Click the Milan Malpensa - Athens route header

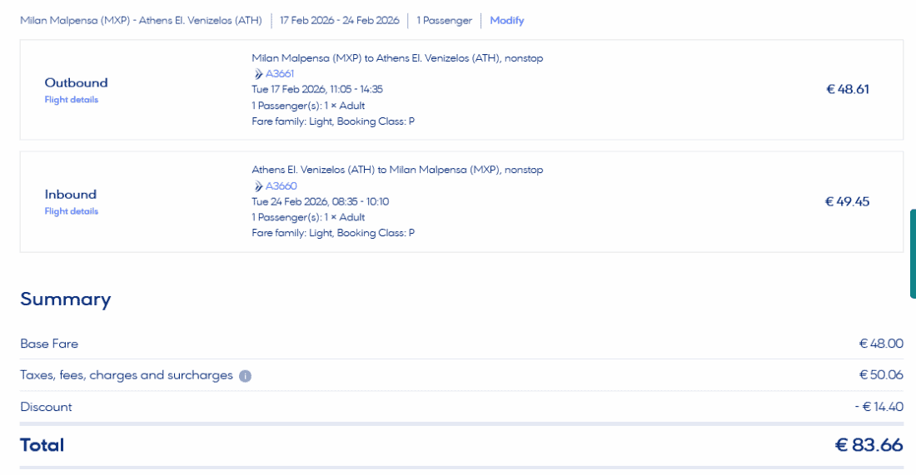point(141,21)
